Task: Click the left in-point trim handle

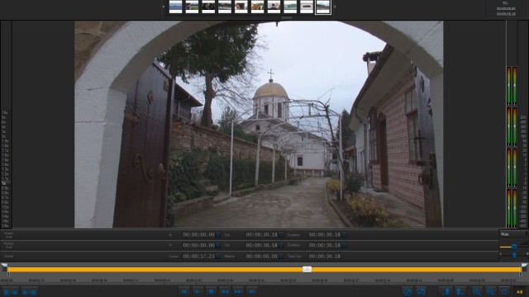Action: [x=4, y=267]
